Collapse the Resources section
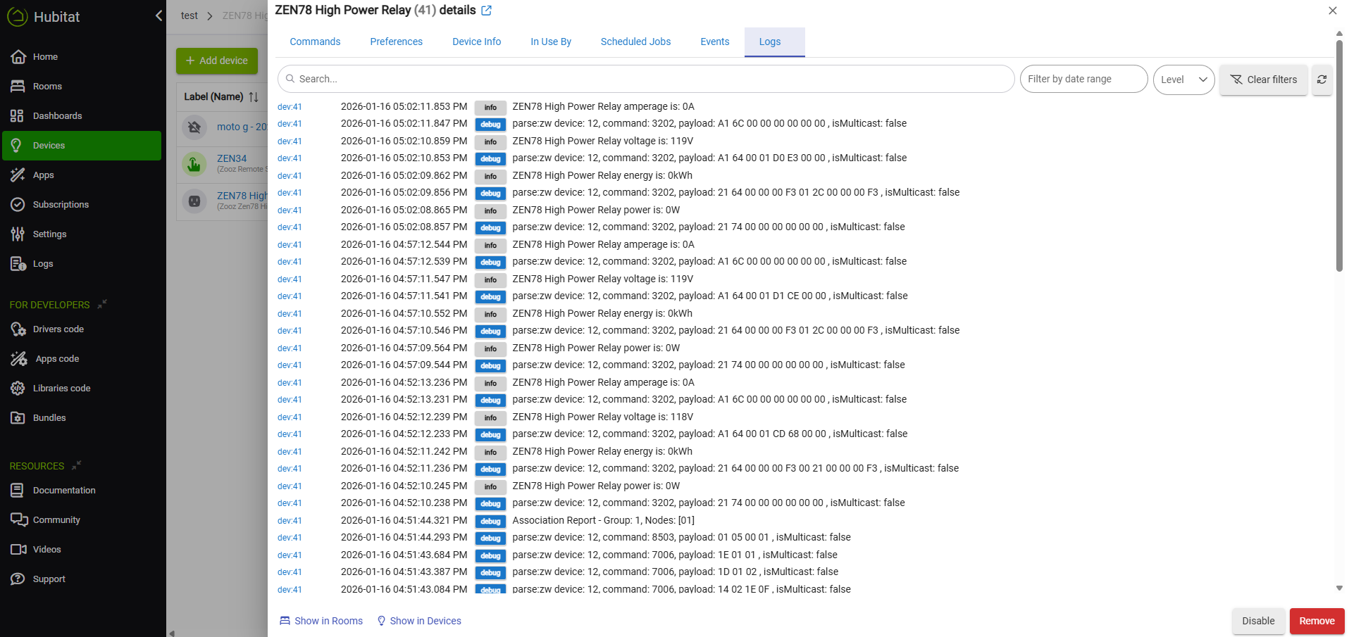This screenshot has width=1349, height=637. tap(76, 465)
